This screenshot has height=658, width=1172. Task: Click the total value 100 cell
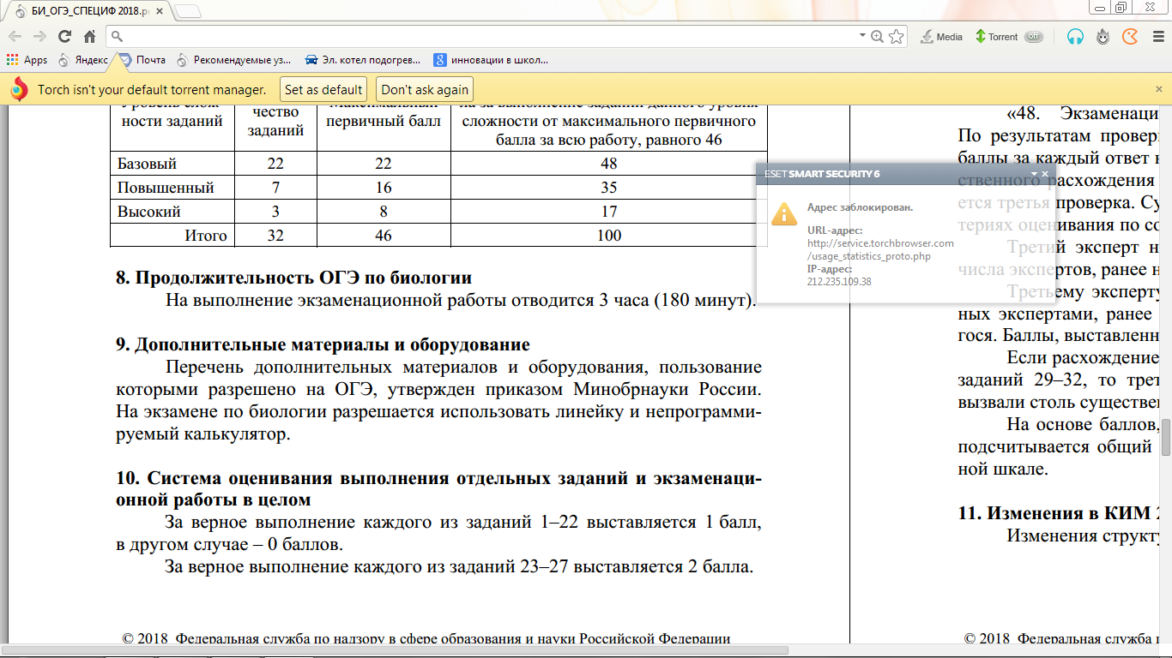click(x=609, y=236)
